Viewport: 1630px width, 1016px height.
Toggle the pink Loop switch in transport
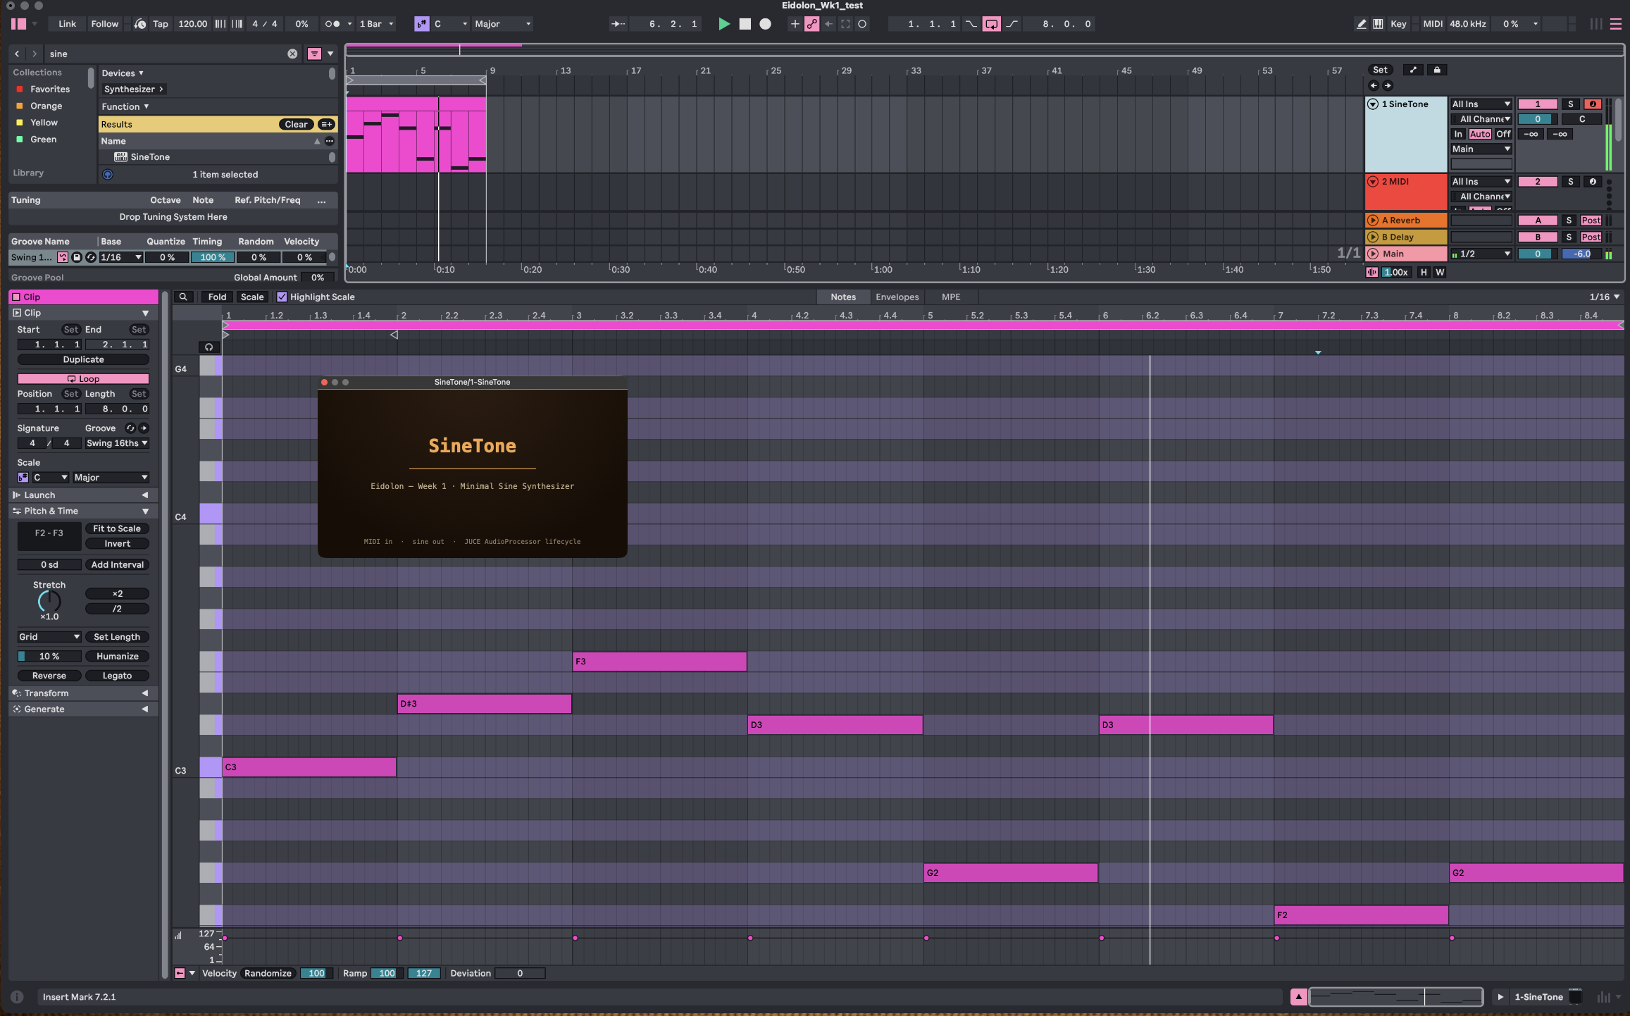991,24
